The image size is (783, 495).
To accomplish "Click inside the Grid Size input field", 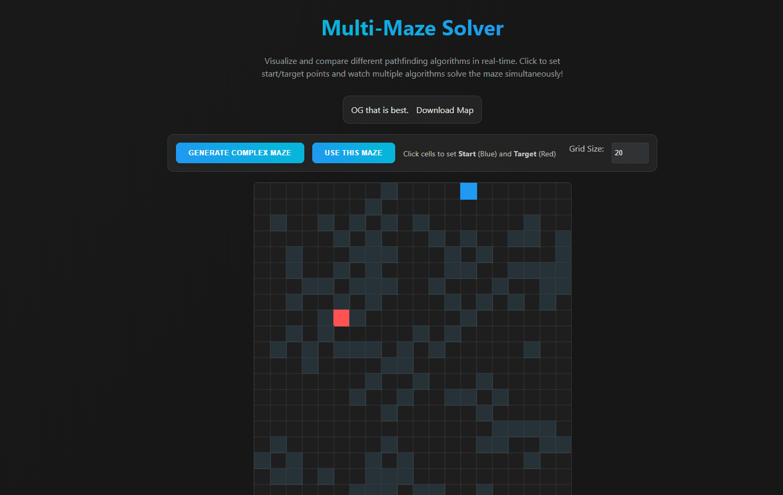I will (630, 153).
